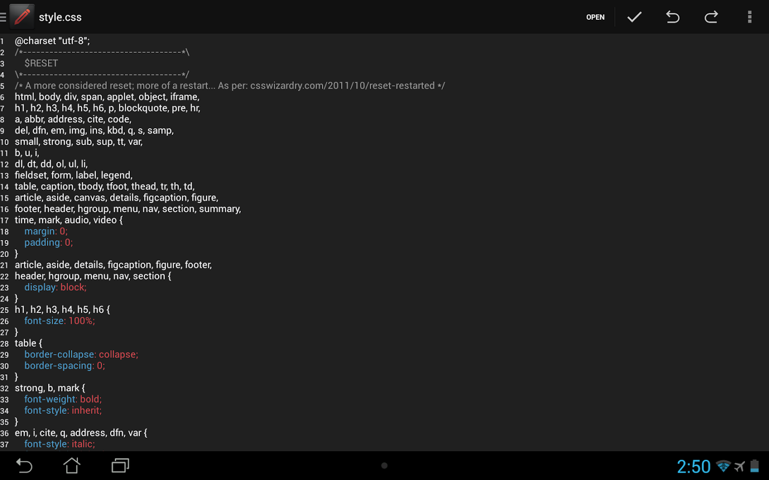Tap the red pencil app icon
This screenshot has width=769, height=480.
tap(22, 17)
